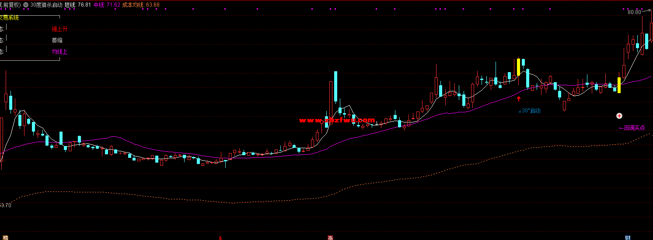Click the red plus circle marker
The image size is (653, 240).
(619, 116)
